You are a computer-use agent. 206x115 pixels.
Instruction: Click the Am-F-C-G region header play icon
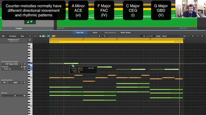(x=51, y=42)
